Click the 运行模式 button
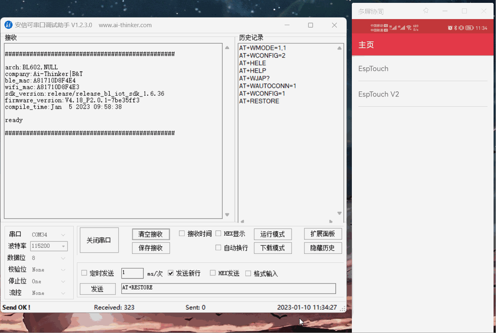496x333 pixels. [x=273, y=234]
